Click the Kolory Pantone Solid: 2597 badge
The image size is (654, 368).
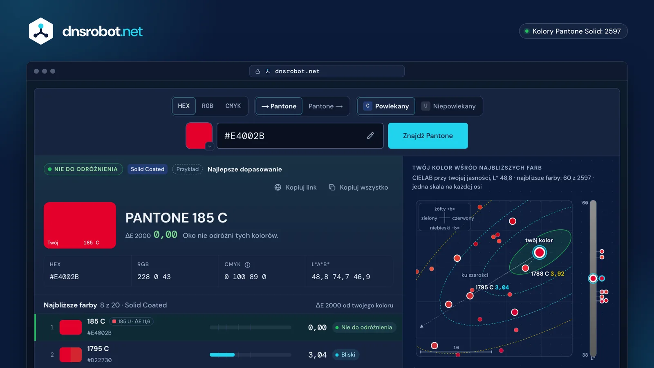pos(573,31)
